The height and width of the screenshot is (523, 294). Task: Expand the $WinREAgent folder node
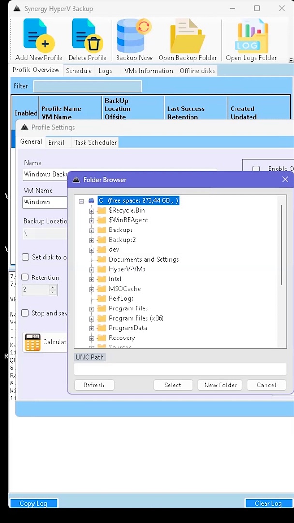point(92,220)
